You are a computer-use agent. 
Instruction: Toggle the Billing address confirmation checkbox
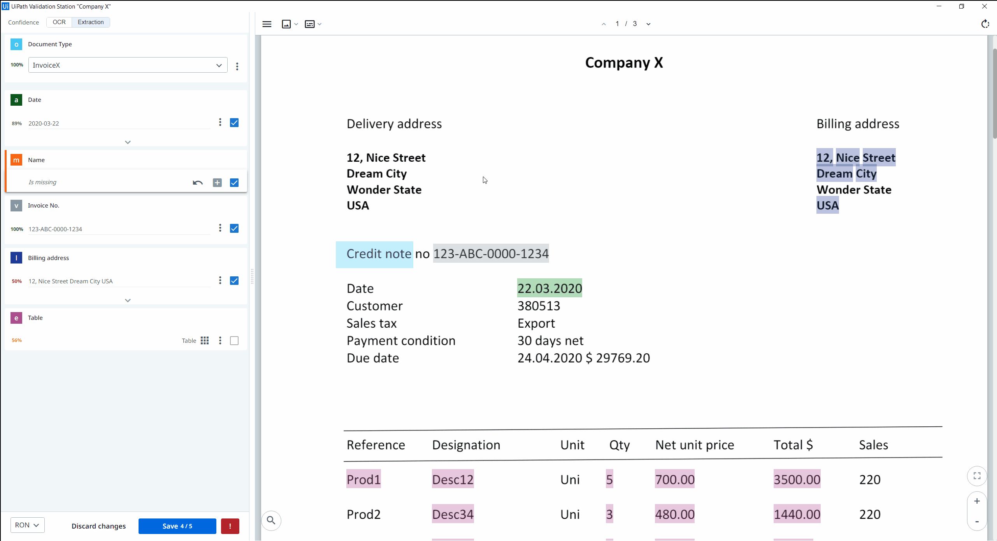[234, 281]
